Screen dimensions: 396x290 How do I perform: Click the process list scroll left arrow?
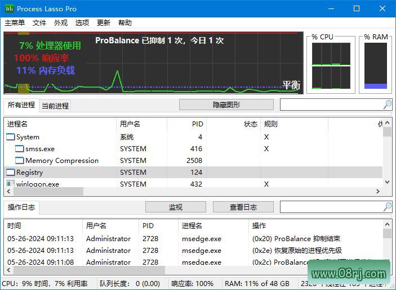pos(9,191)
